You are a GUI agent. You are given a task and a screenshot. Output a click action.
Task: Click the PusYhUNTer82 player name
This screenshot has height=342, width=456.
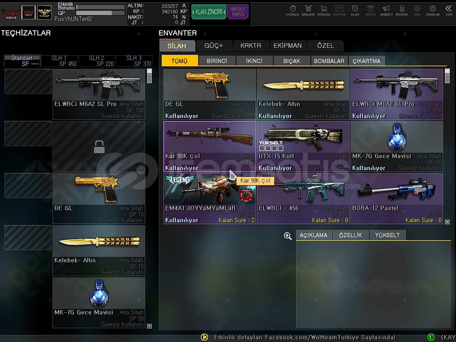pos(73,19)
